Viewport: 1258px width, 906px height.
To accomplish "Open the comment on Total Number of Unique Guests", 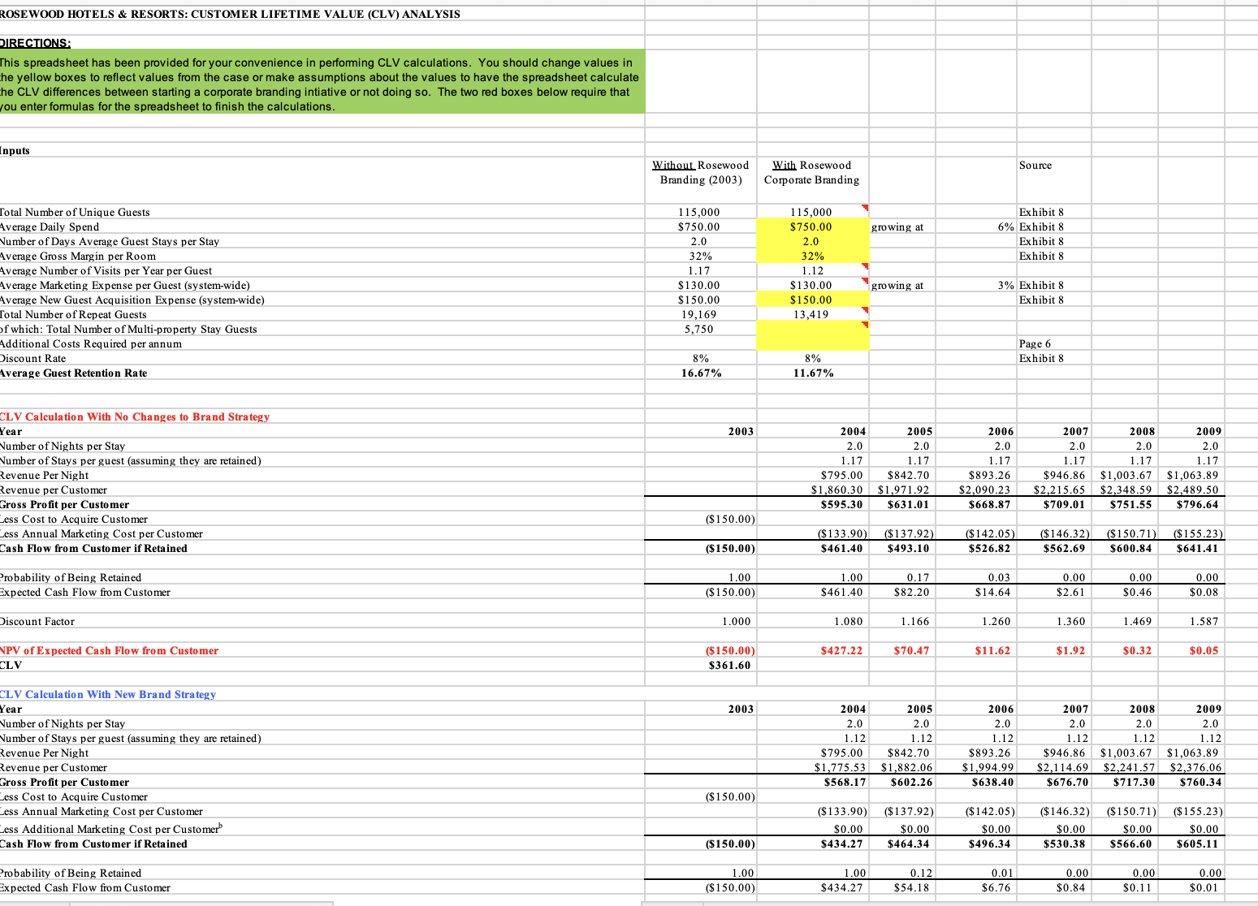I will [866, 208].
